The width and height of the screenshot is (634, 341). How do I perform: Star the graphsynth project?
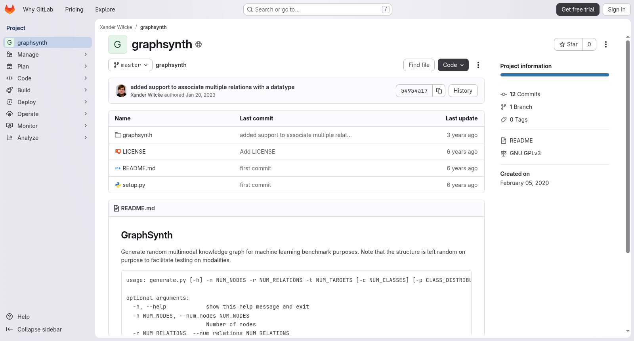click(x=568, y=44)
